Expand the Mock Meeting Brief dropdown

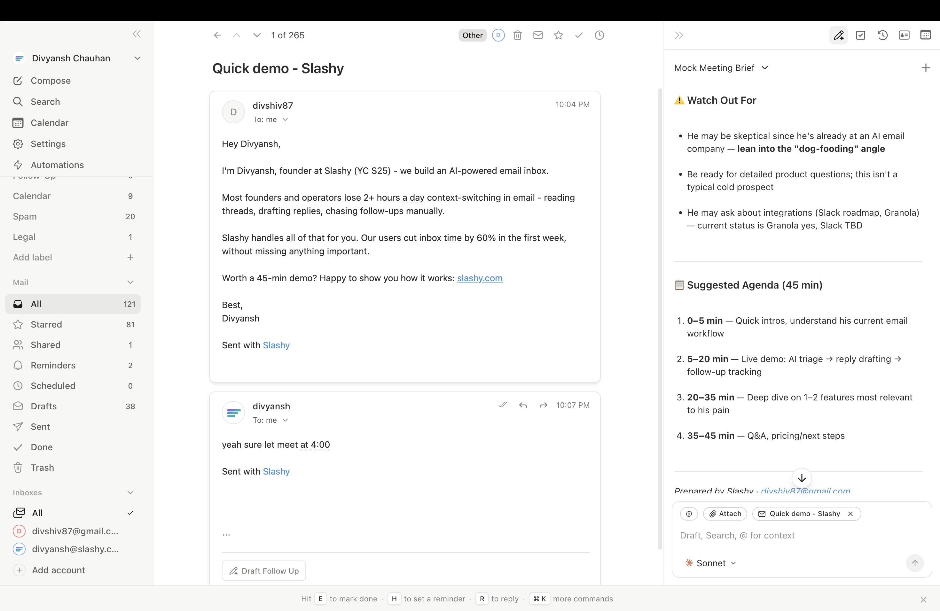pos(721,68)
